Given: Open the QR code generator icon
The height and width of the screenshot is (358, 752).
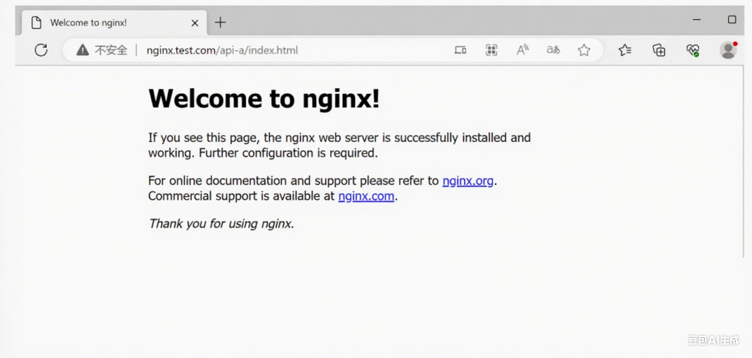Looking at the screenshot, I should click(491, 50).
